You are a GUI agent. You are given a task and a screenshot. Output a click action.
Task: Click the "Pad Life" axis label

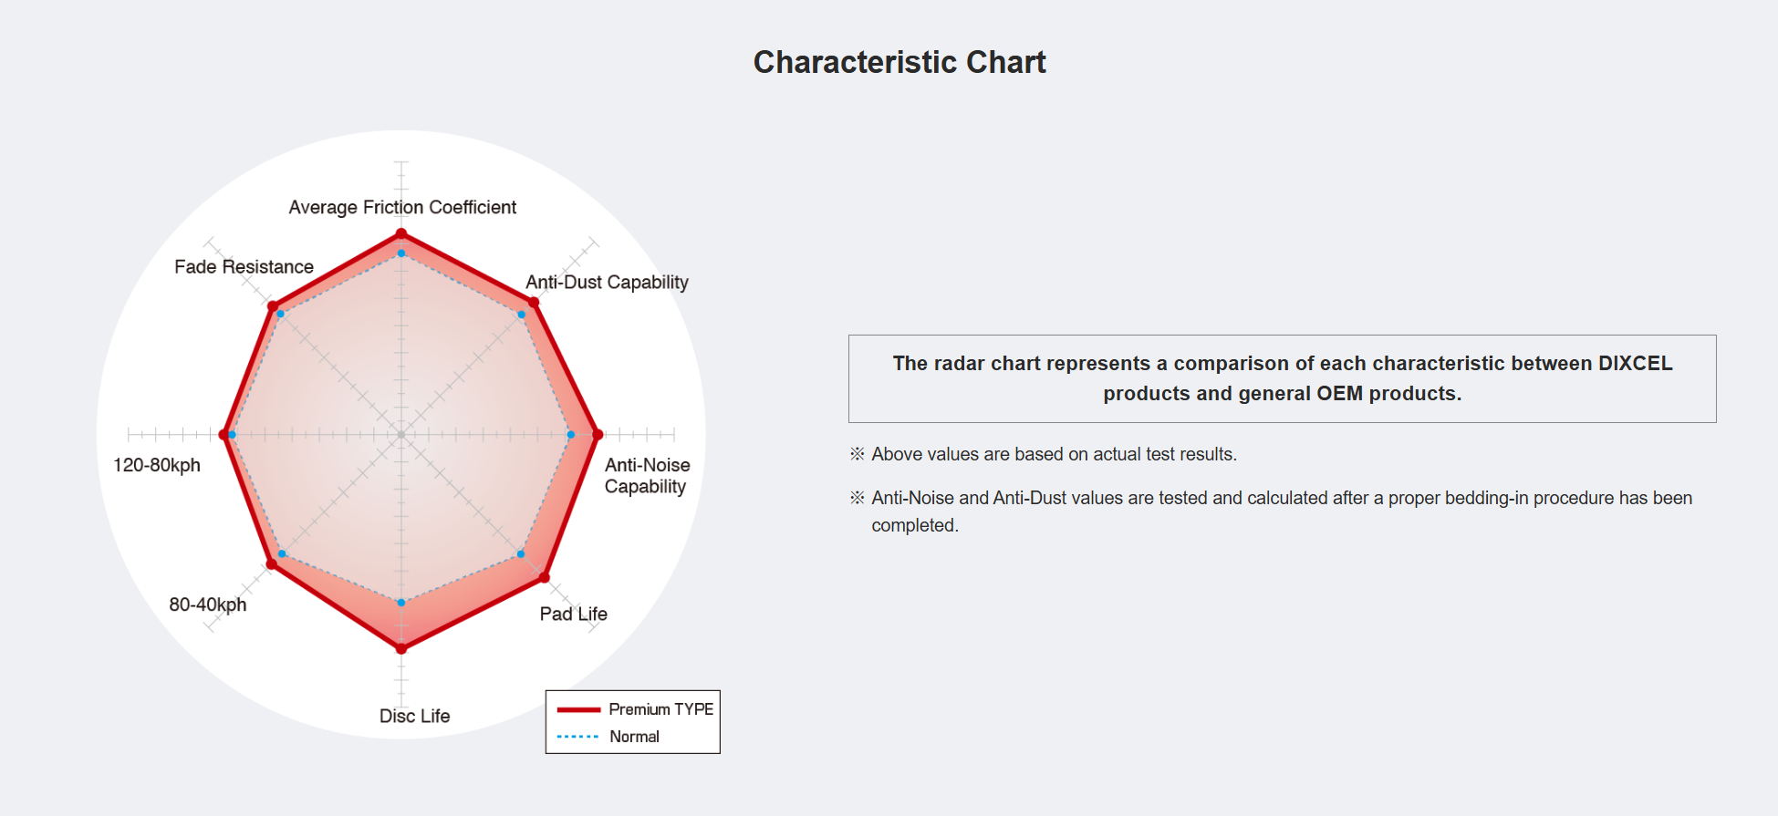pos(573,614)
